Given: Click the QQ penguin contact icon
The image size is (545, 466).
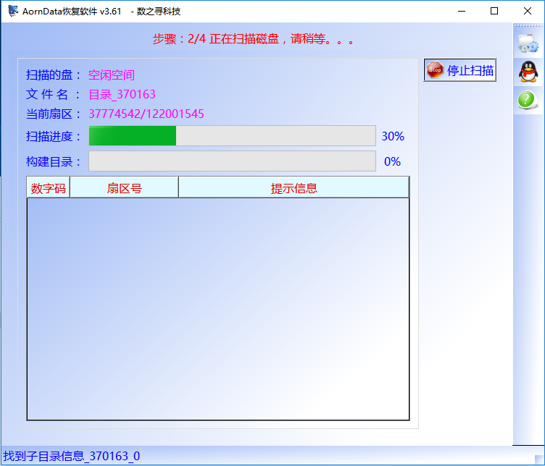Looking at the screenshot, I should (528, 72).
